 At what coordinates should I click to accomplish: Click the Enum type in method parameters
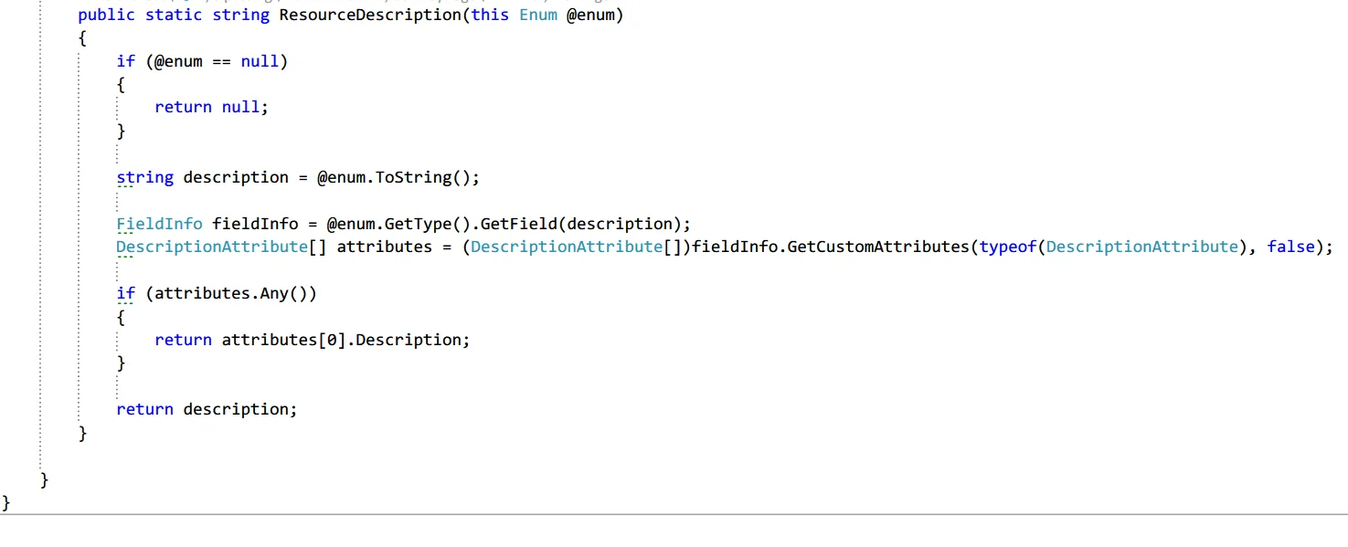click(x=538, y=15)
